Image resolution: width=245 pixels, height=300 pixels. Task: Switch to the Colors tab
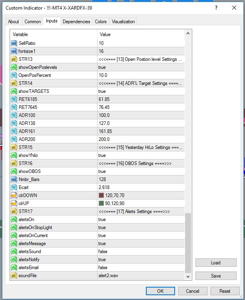(x=101, y=22)
